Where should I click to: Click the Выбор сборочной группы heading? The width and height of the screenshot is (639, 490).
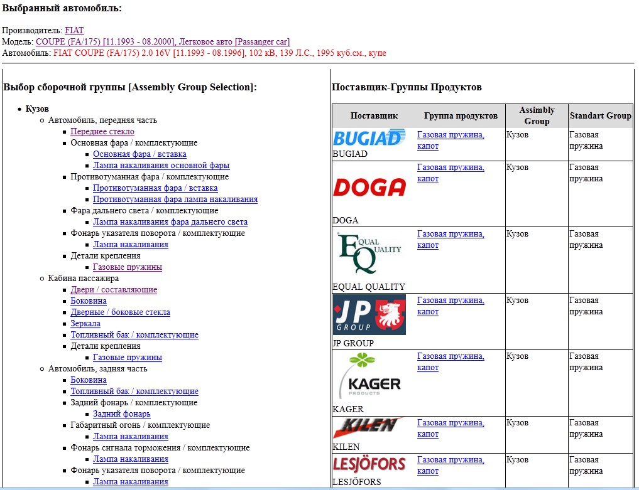tap(130, 87)
